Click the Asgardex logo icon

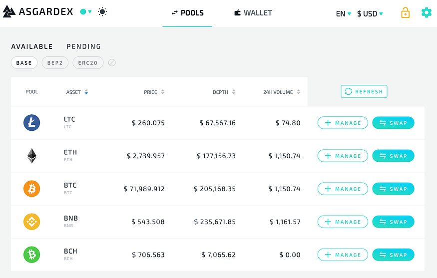pos(9,11)
